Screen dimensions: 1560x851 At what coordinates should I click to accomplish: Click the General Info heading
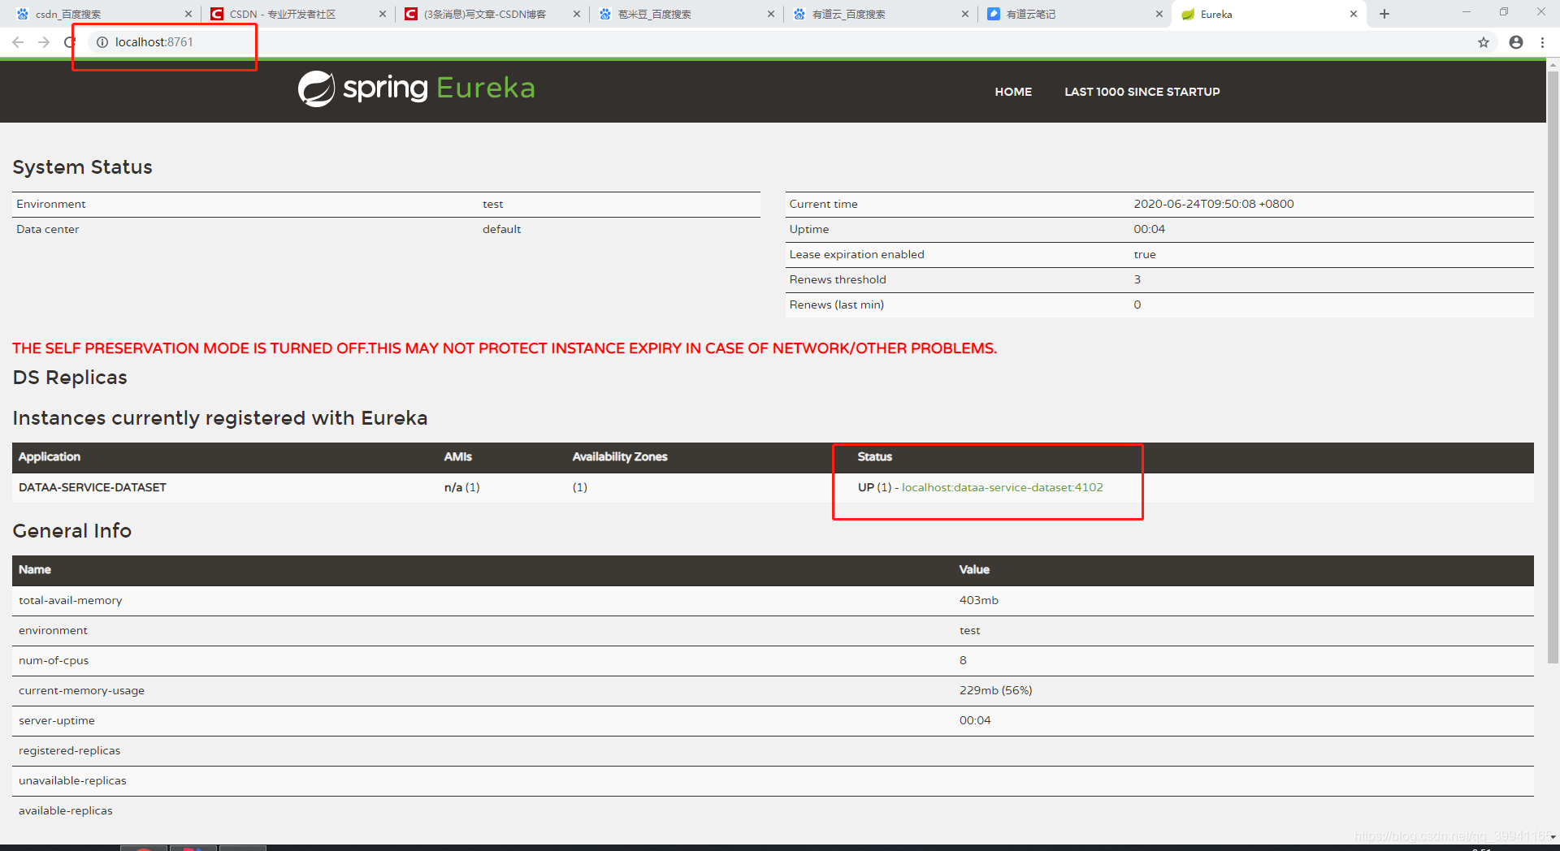pos(72,530)
